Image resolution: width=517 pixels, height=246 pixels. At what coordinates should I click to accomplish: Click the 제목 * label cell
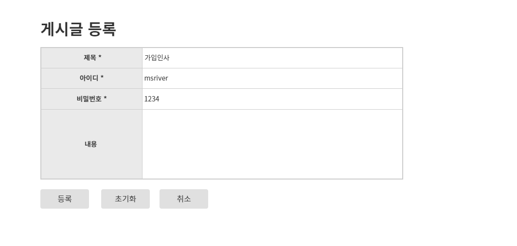[91, 58]
